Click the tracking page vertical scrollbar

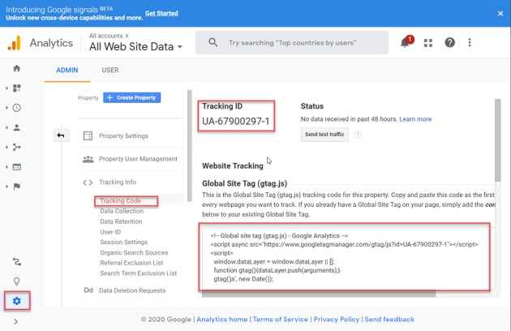point(498,140)
